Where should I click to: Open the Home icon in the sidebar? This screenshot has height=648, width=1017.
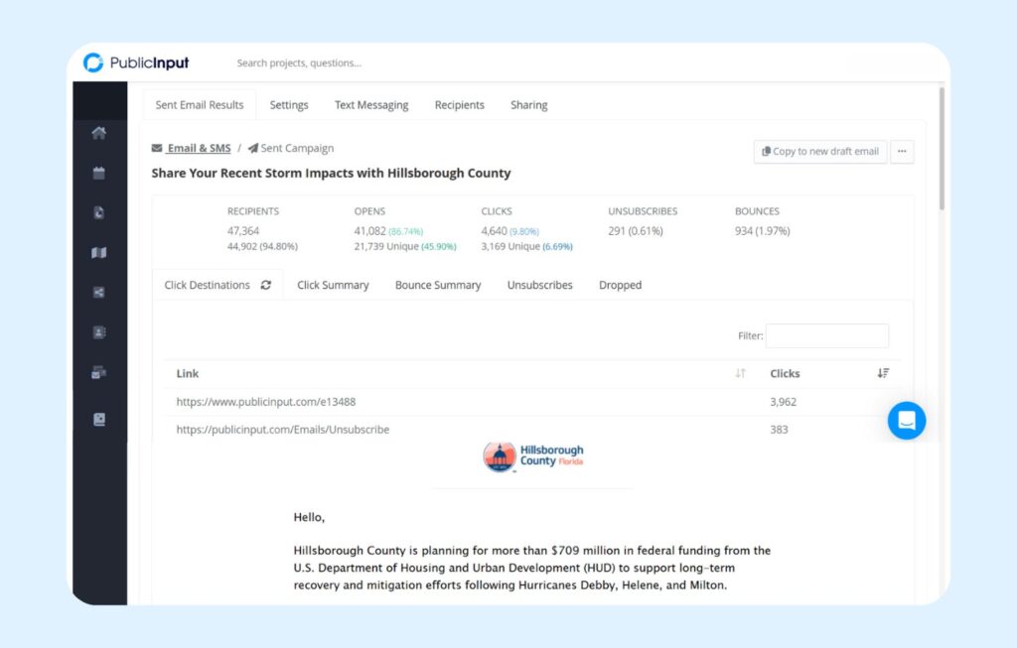pyautogui.click(x=98, y=134)
